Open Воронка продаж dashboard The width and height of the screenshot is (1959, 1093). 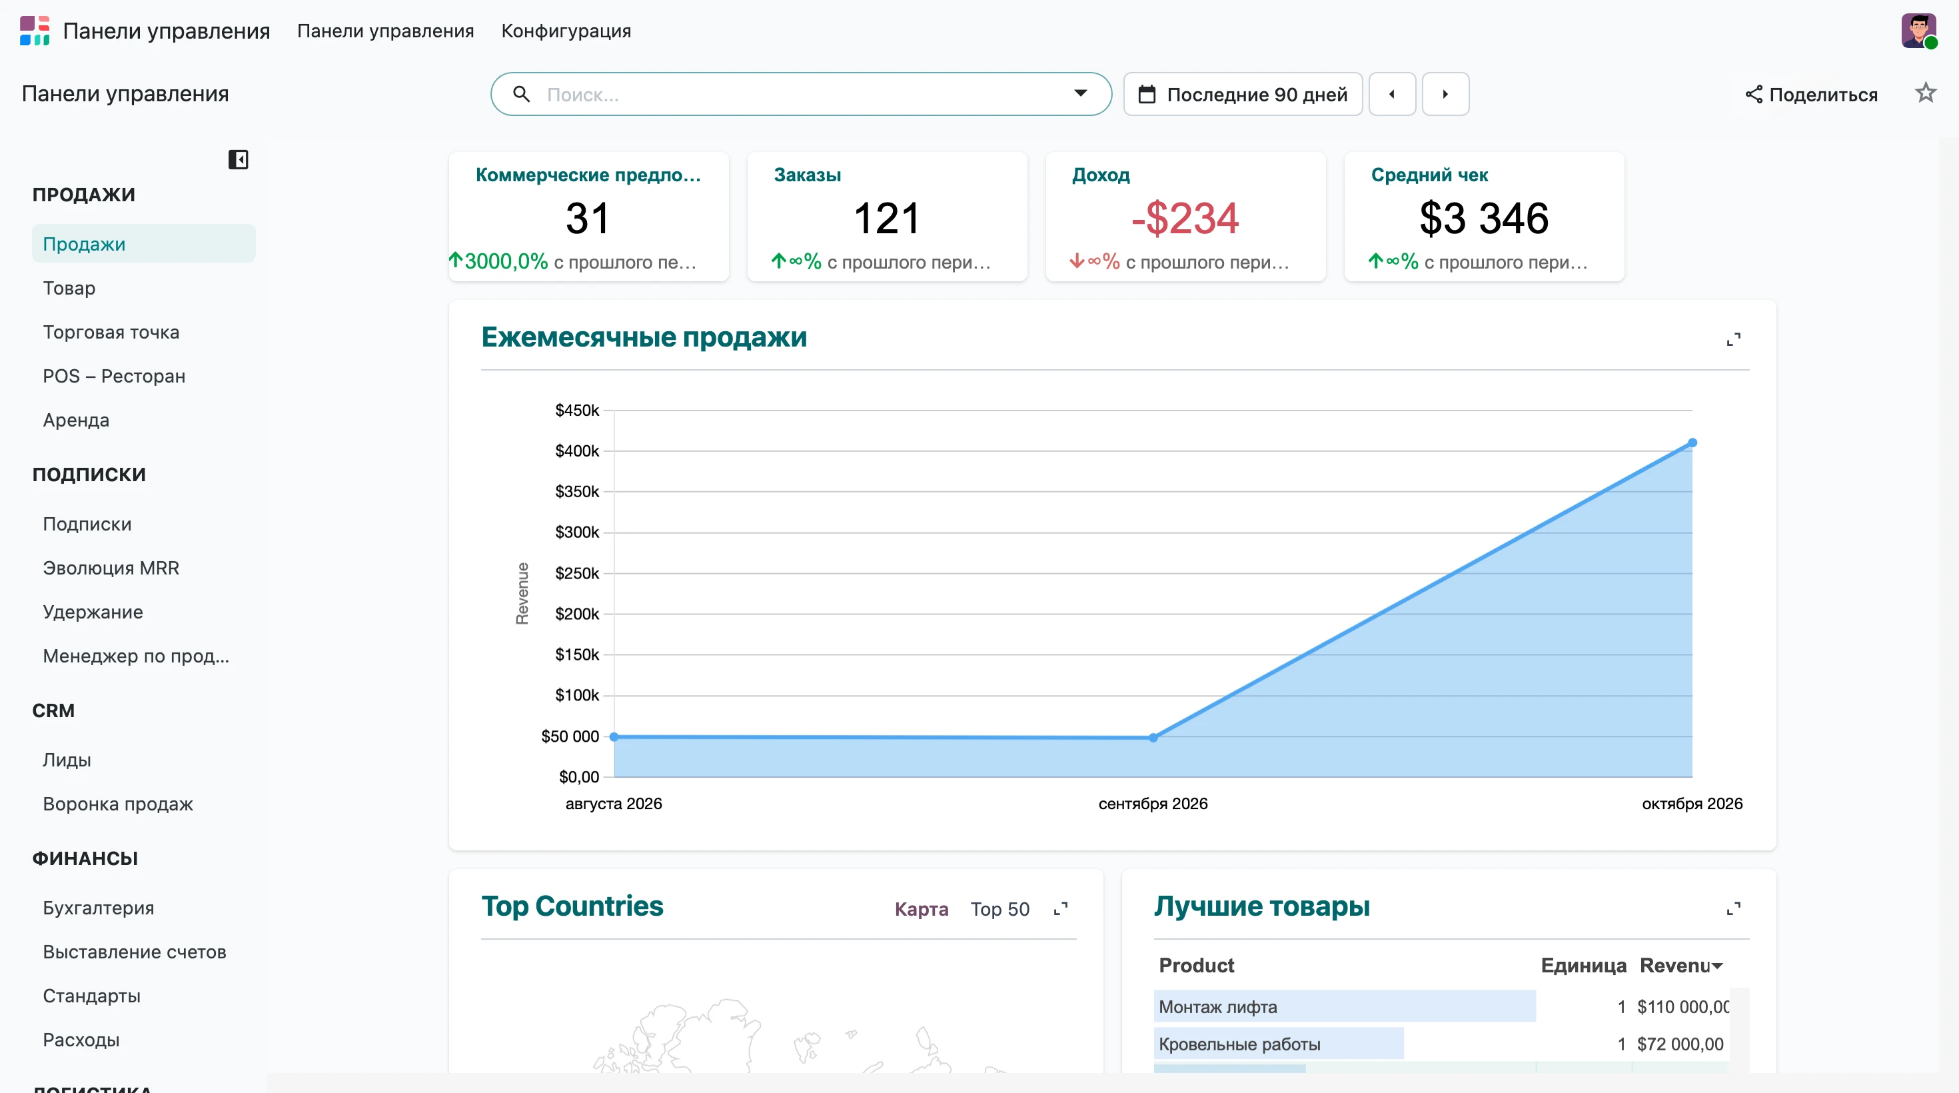coord(144,804)
